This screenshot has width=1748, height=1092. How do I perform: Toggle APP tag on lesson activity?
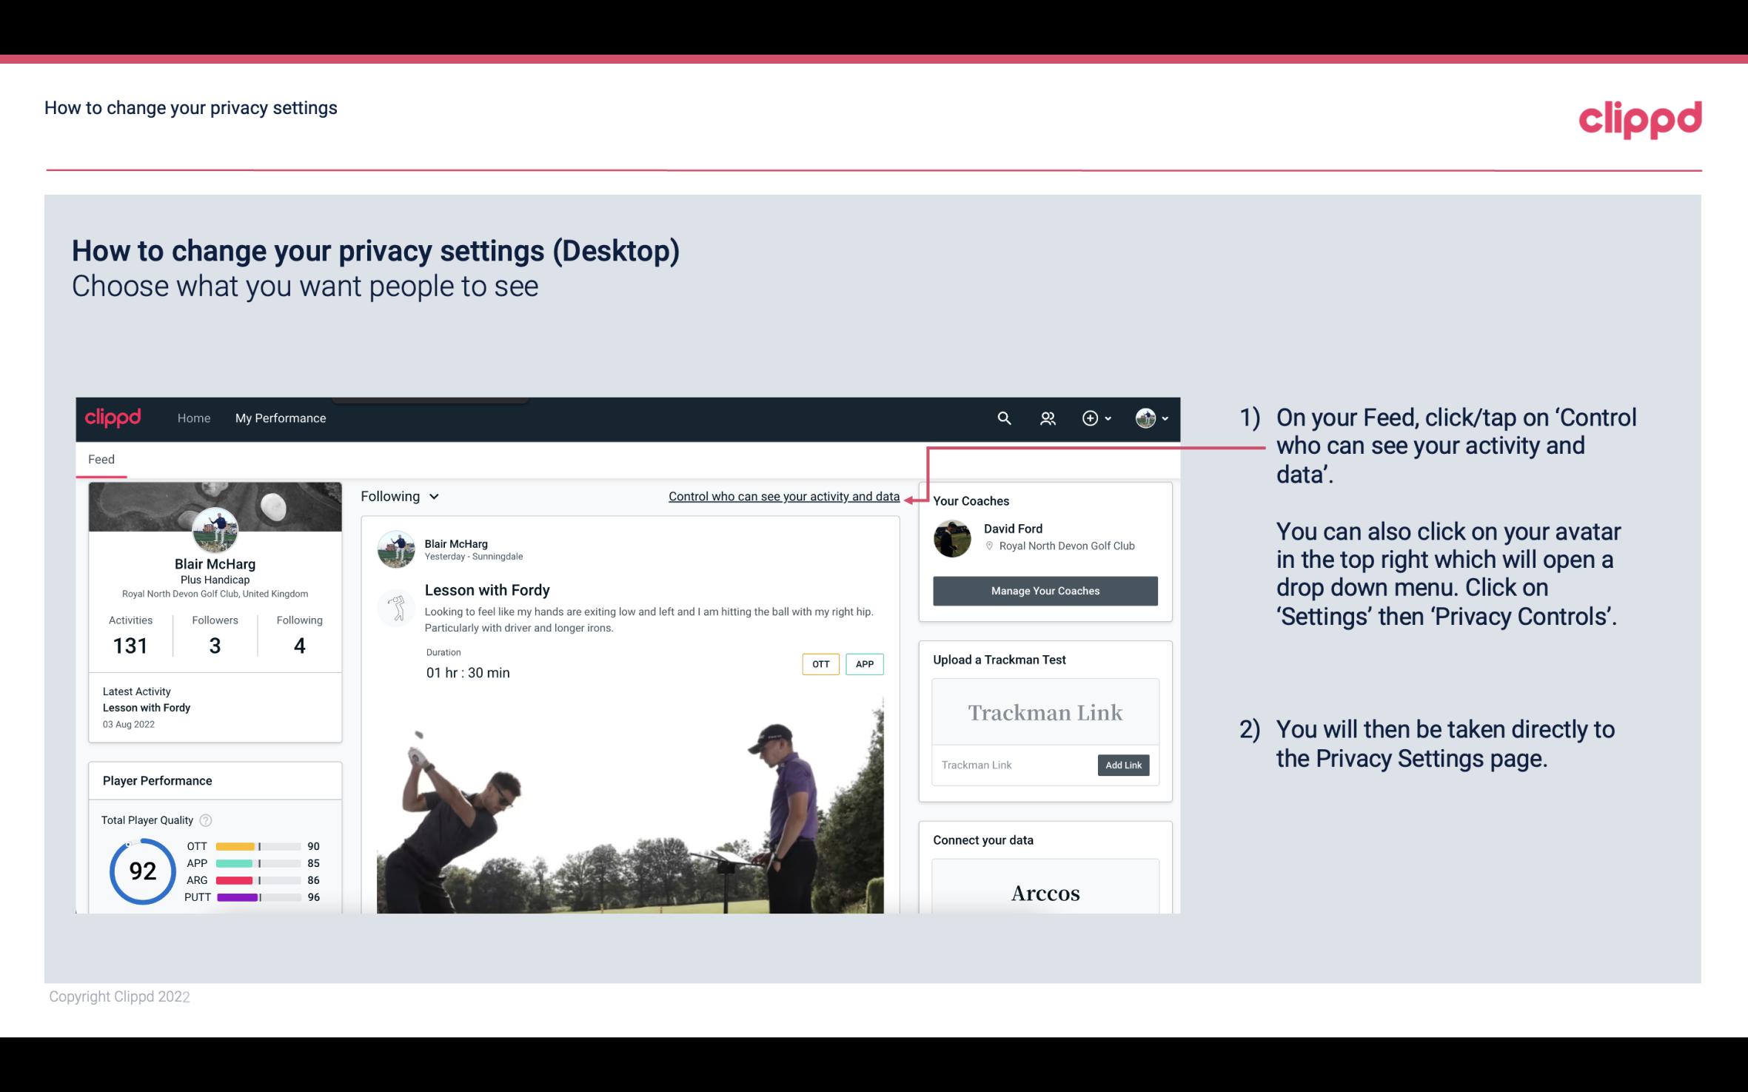(x=864, y=664)
